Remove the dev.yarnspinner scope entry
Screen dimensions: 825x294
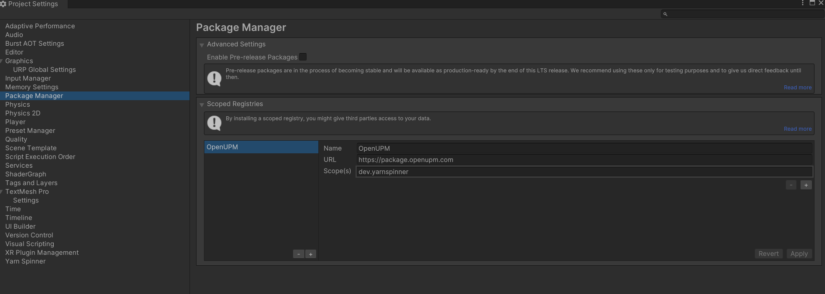[791, 185]
